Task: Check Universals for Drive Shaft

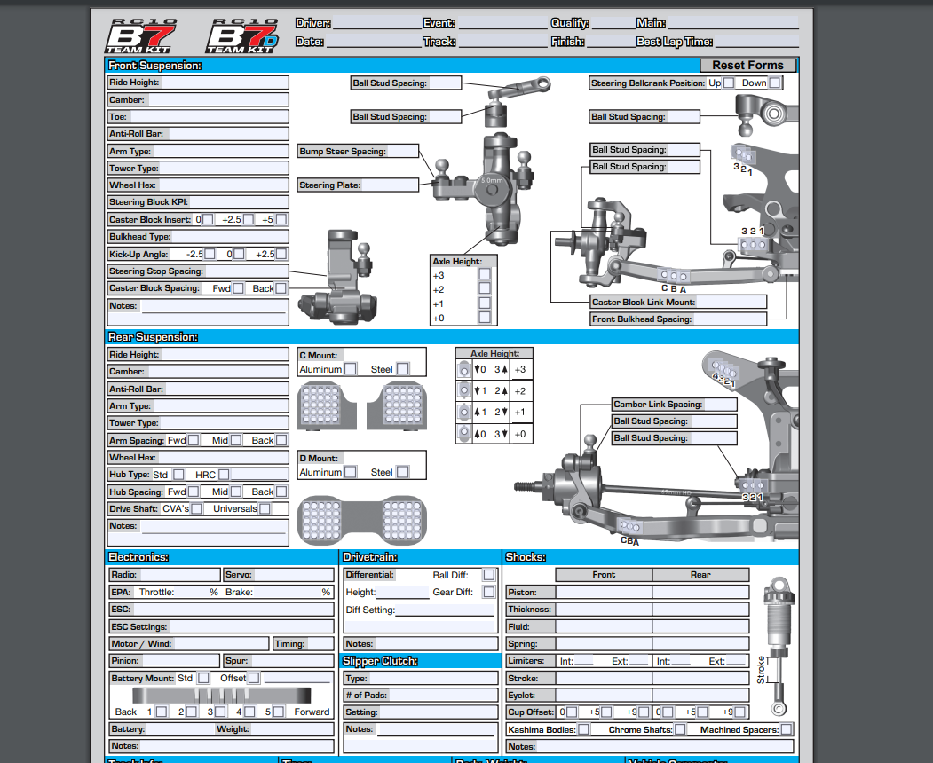Action: tap(264, 508)
